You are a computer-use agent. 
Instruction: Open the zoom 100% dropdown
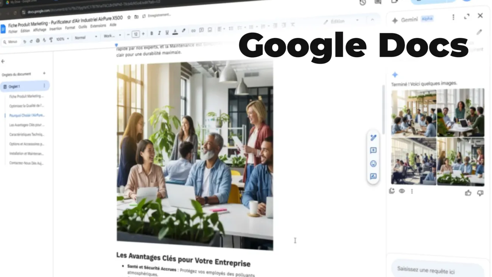[62, 39]
